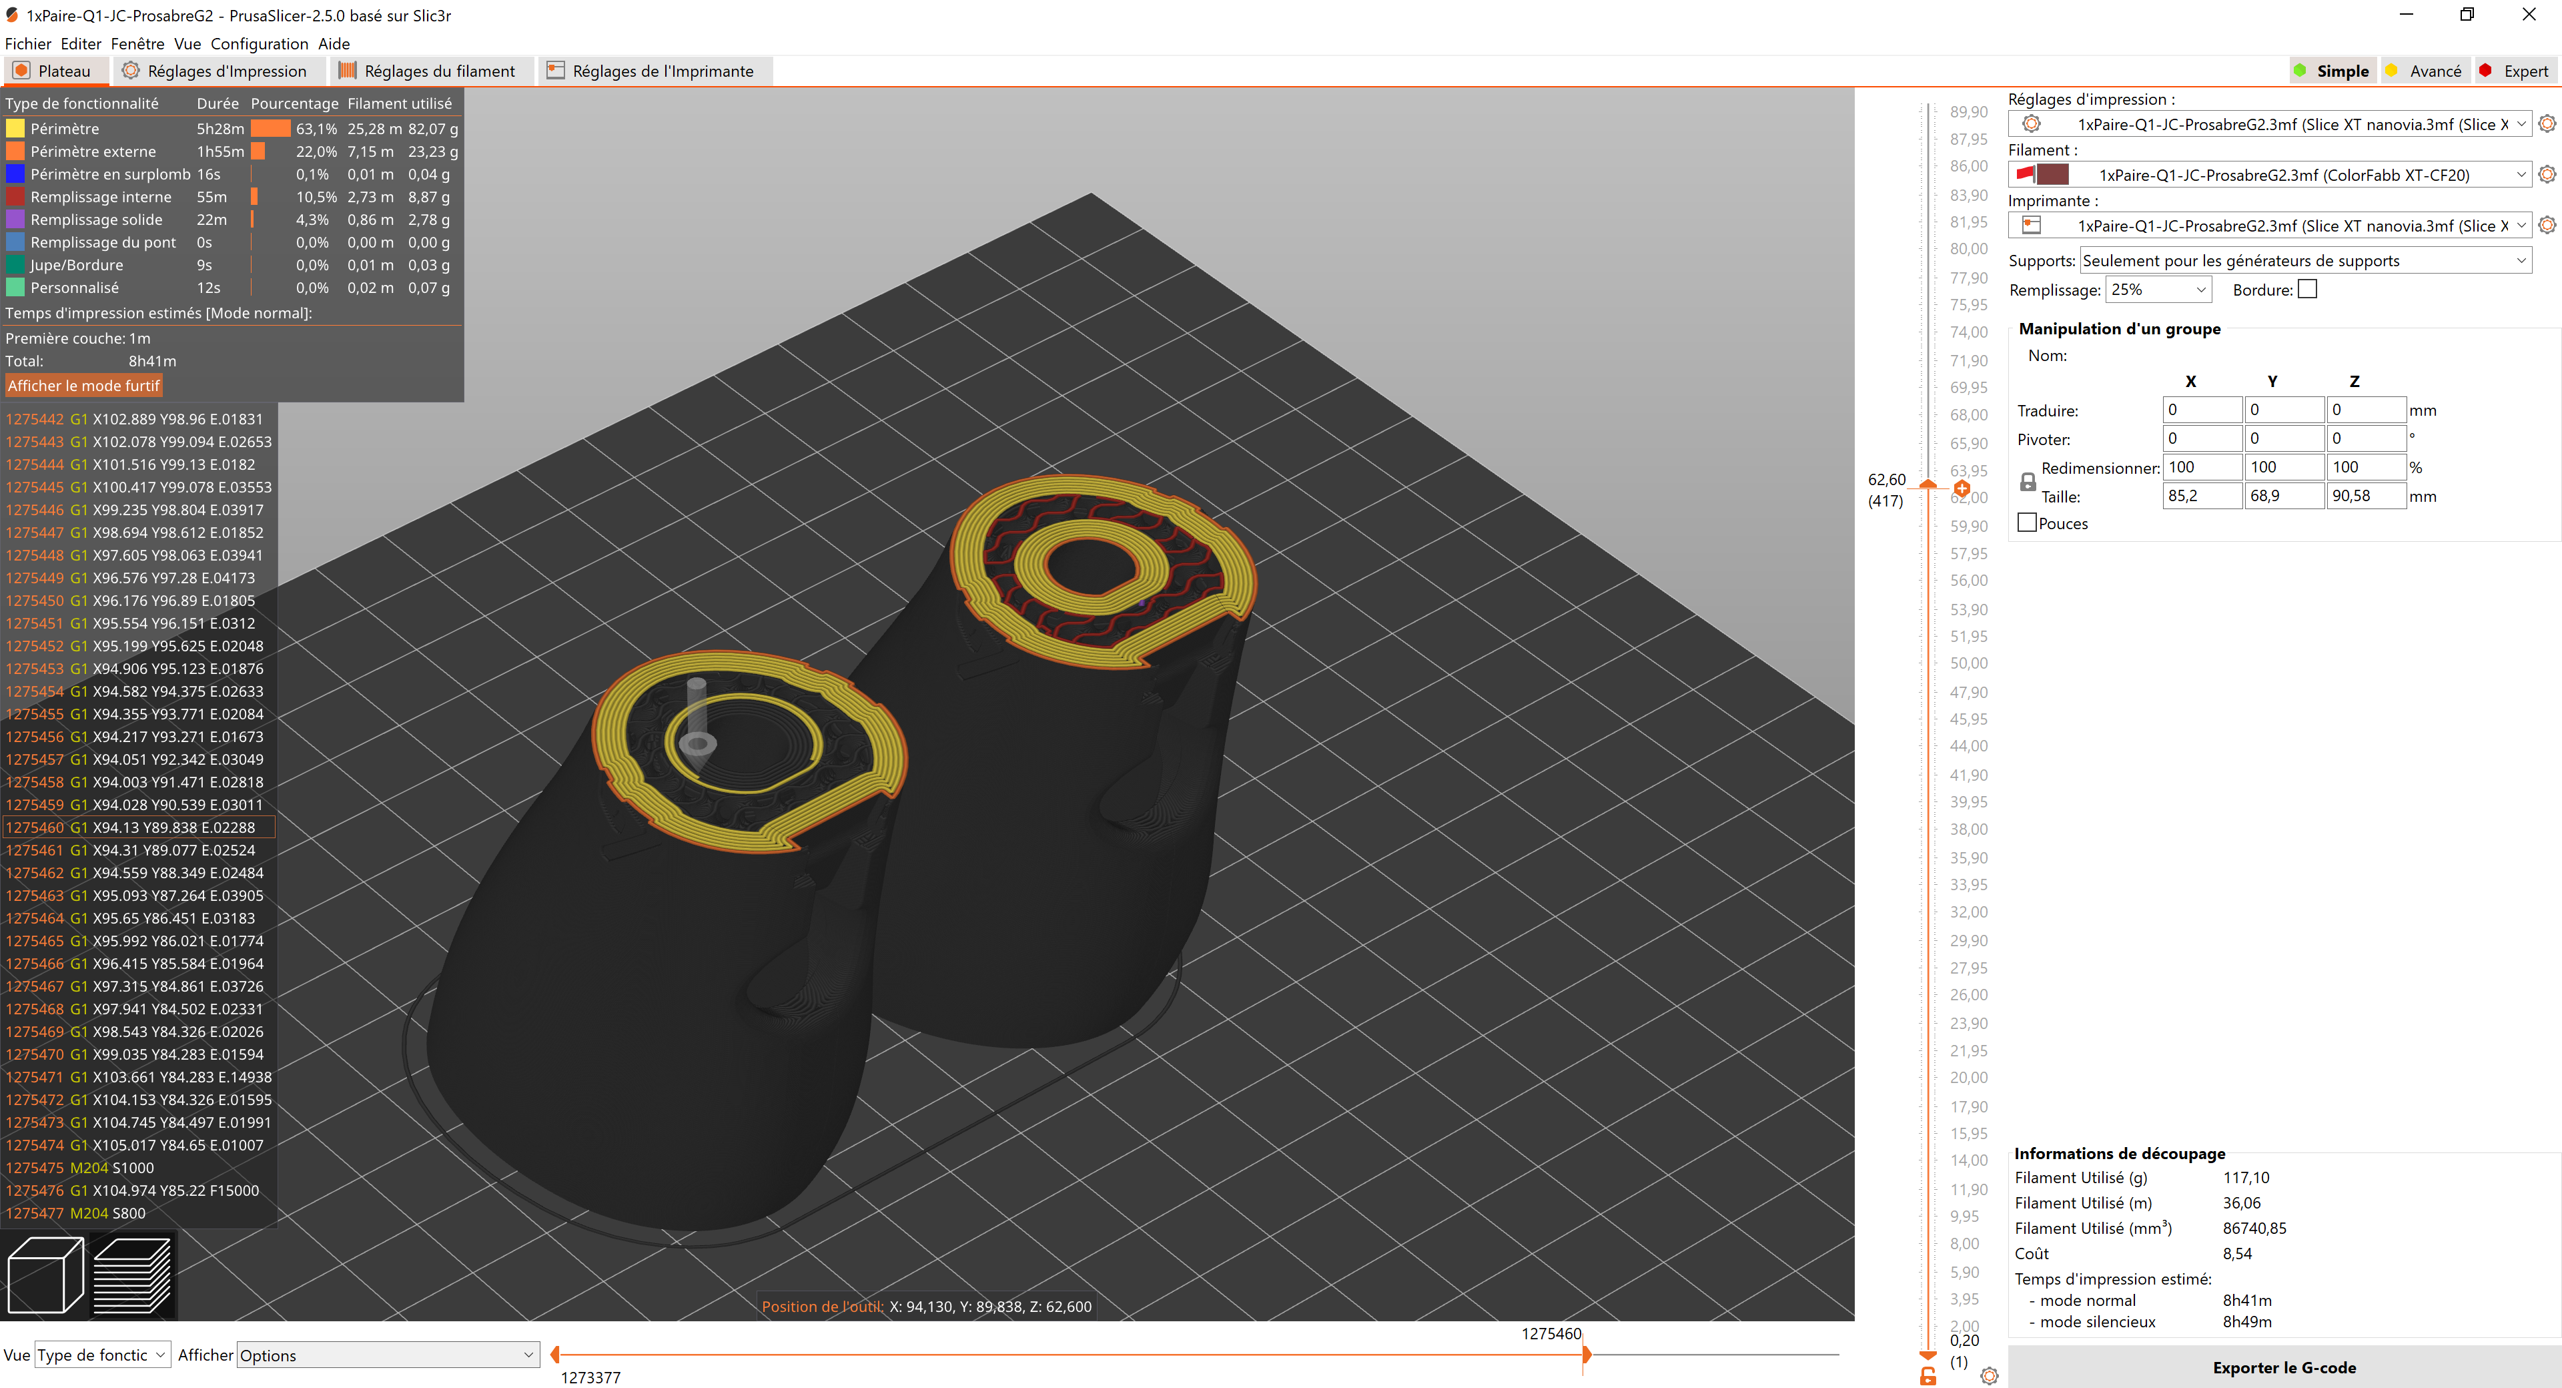Image resolution: width=2562 pixels, height=1388 pixels.
Task: Click Afficher le mode furtif button
Action: [x=83, y=386]
